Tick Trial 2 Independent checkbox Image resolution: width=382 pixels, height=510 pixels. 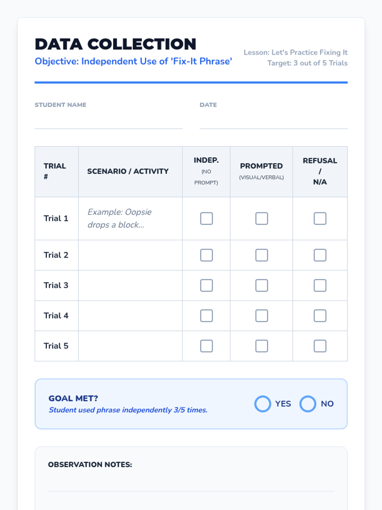206,255
